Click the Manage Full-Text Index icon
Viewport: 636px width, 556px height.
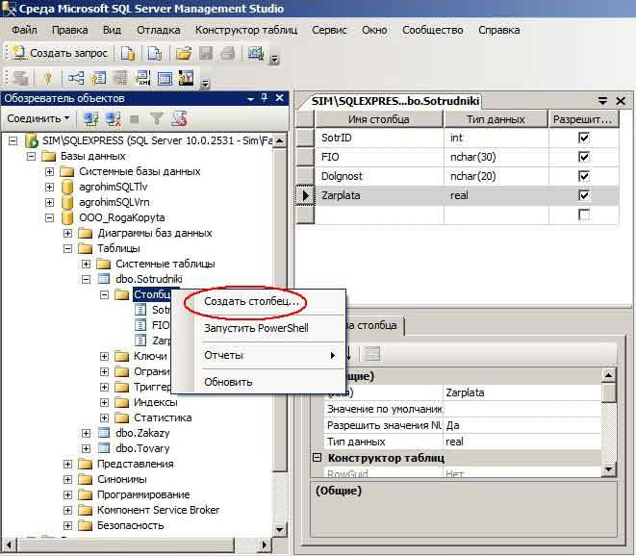(x=120, y=78)
